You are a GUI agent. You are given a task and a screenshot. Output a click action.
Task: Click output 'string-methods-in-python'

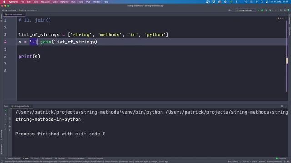[48, 120]
